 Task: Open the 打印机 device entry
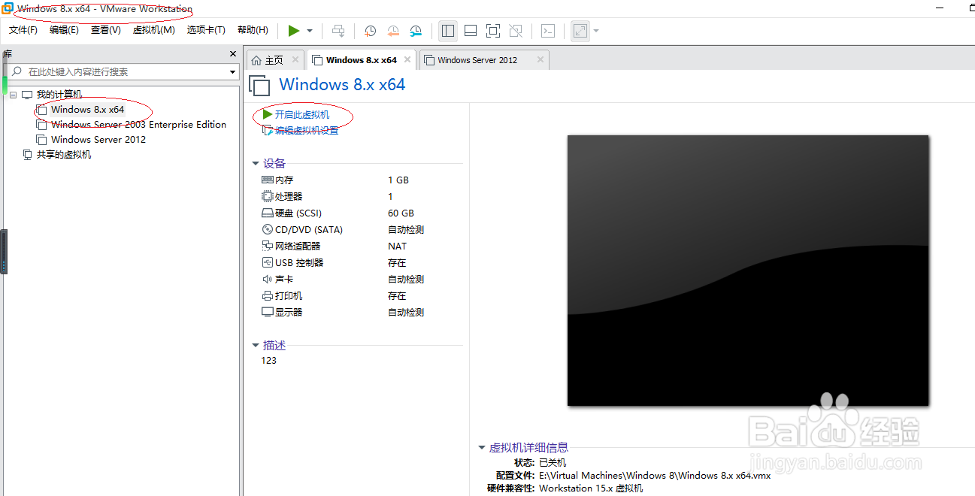[289, 296]
